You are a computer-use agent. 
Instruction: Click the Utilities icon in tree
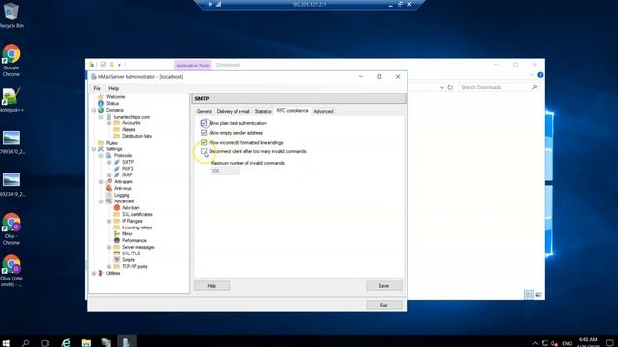[x=100, y=273]
